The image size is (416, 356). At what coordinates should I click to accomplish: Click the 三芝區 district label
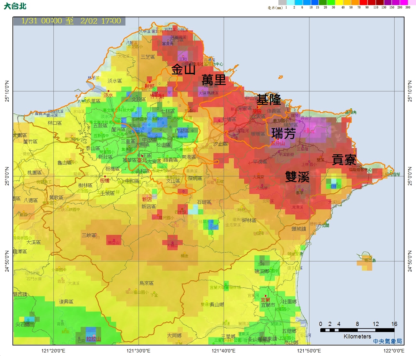tap(148, 57)
